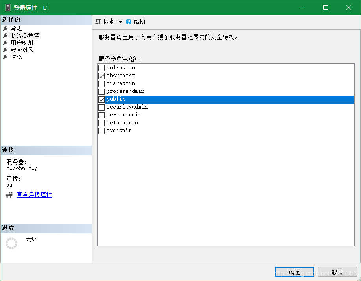The width and height of the screenshot is (361, 281).
Task: Confirm with the 确定 button
Action: tap(294, 272)
